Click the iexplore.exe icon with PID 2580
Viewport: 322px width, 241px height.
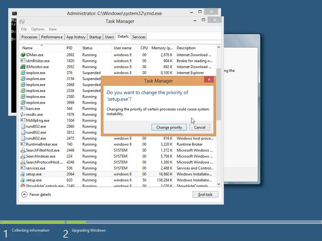click(x=23, y=96)
